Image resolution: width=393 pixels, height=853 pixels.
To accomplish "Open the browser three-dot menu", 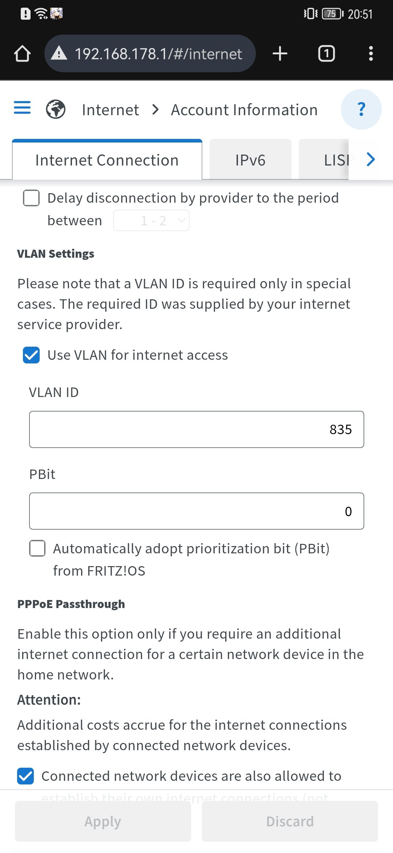I will point(370,54).
